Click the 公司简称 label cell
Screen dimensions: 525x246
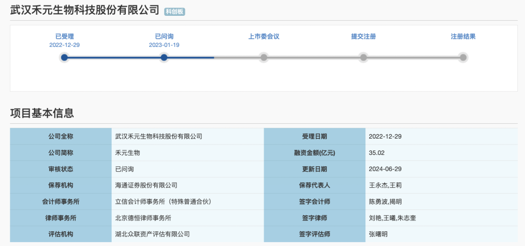(x=61, y=153)
